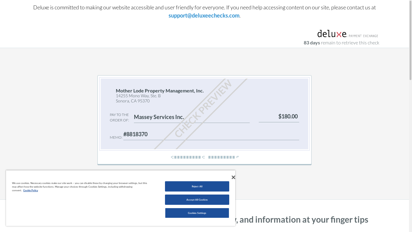Select payee name Massey Services Inc.
Viewport: 412px width, 232px height.
[x=159, y=117]
